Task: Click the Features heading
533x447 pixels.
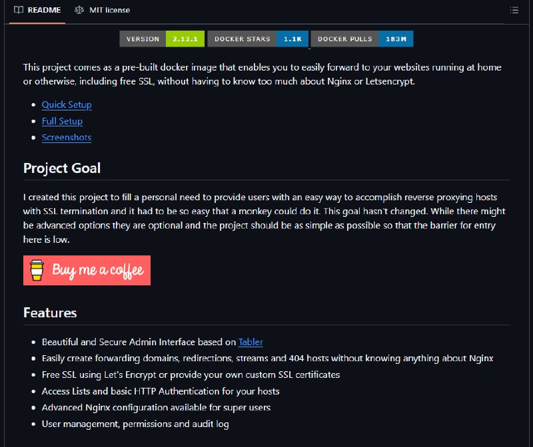Action: pos(50,313)
